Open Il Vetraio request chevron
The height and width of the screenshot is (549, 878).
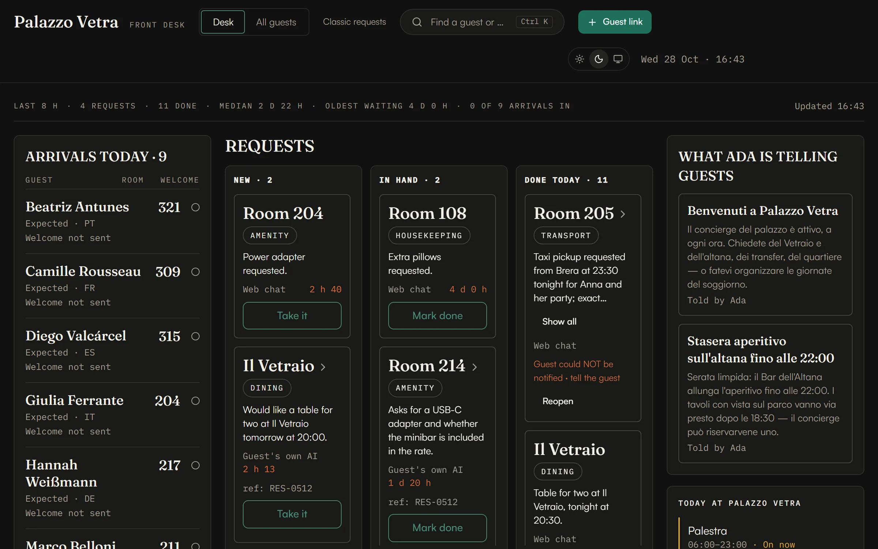pyautogui.click(x=323, y=367)
